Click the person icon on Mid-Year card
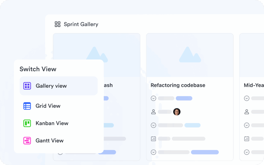This screenshot has height=165, width=264. [246, 112]
